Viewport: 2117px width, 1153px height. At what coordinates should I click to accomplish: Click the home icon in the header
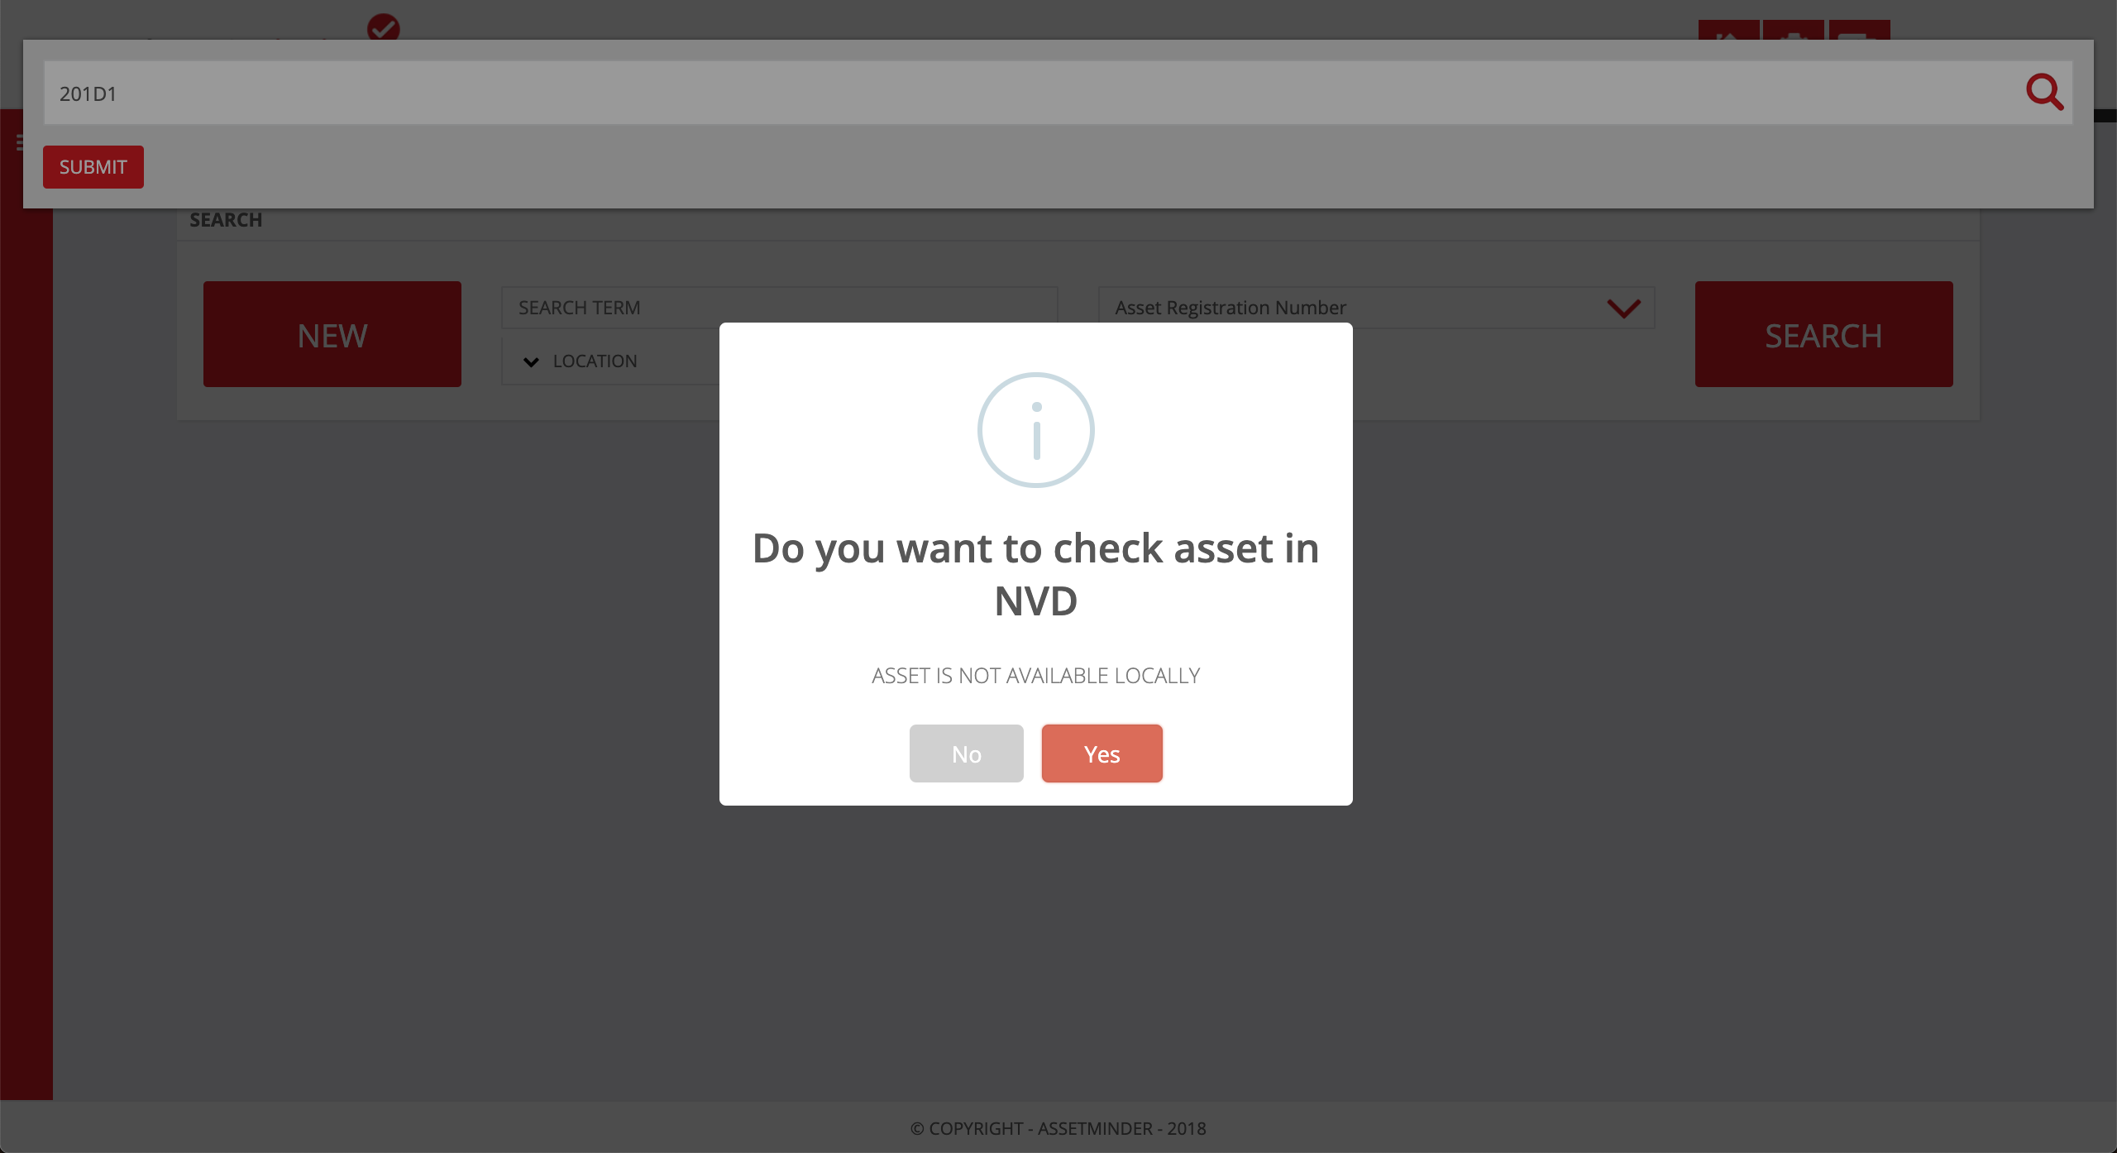coord(1728,31)
